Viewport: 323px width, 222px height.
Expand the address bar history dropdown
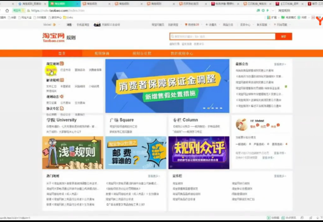coord(273,11)
